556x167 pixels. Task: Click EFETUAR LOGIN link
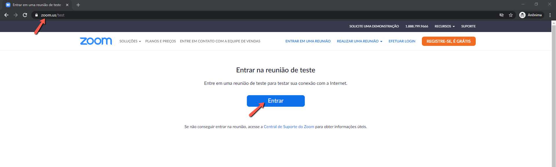(x=402, y=41)
